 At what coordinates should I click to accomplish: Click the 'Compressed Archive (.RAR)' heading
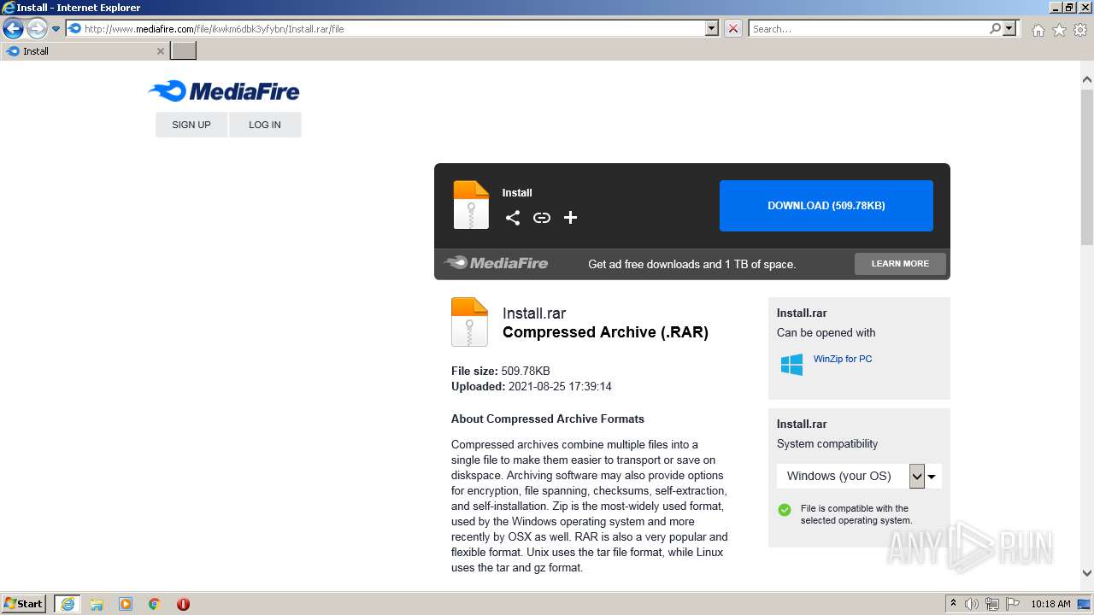pyautogui.click(x=605, y=332)
